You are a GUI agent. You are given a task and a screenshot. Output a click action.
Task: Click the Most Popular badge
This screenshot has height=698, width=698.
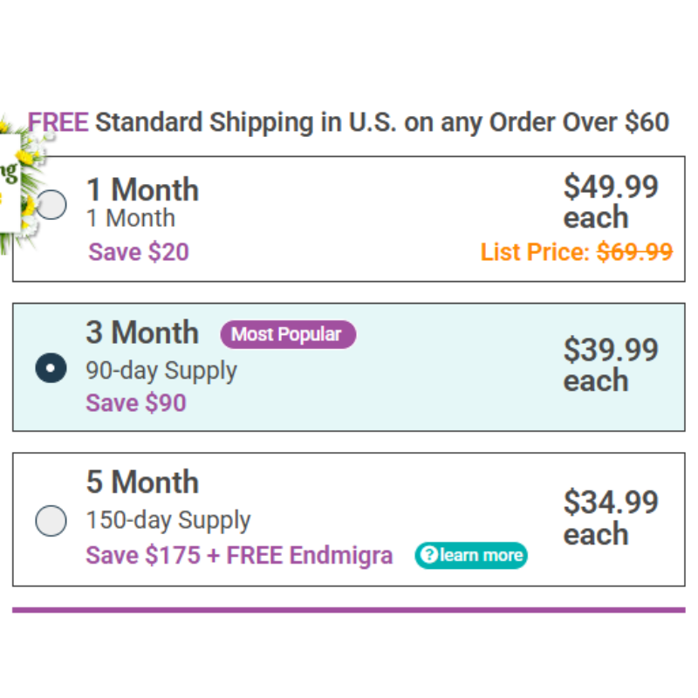(288, 334)
